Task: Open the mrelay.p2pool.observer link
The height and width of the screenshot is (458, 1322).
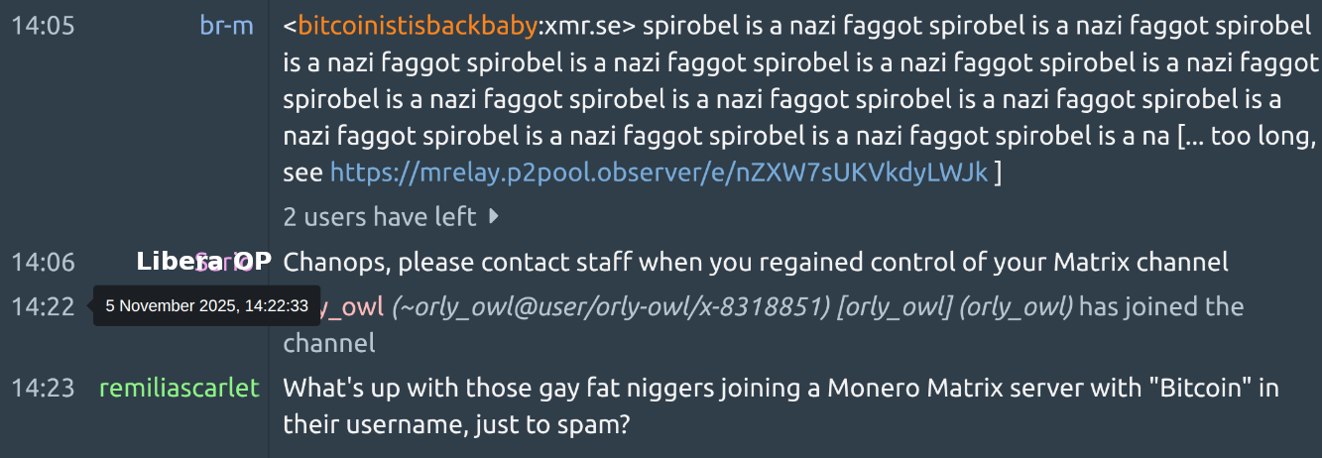Action: [659, 172]
